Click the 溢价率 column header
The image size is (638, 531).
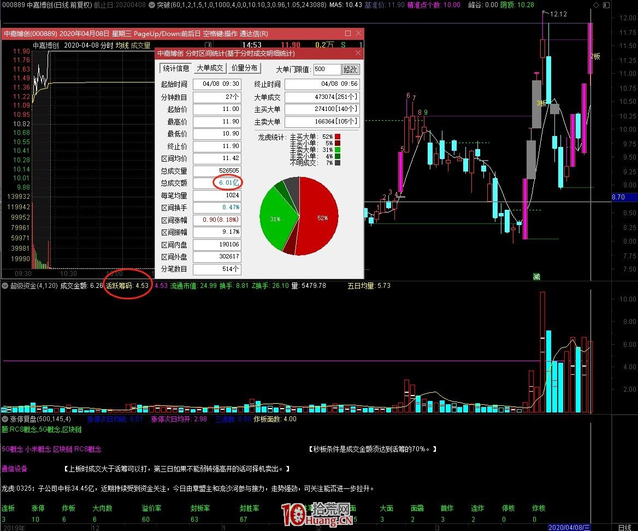(151, 508)
